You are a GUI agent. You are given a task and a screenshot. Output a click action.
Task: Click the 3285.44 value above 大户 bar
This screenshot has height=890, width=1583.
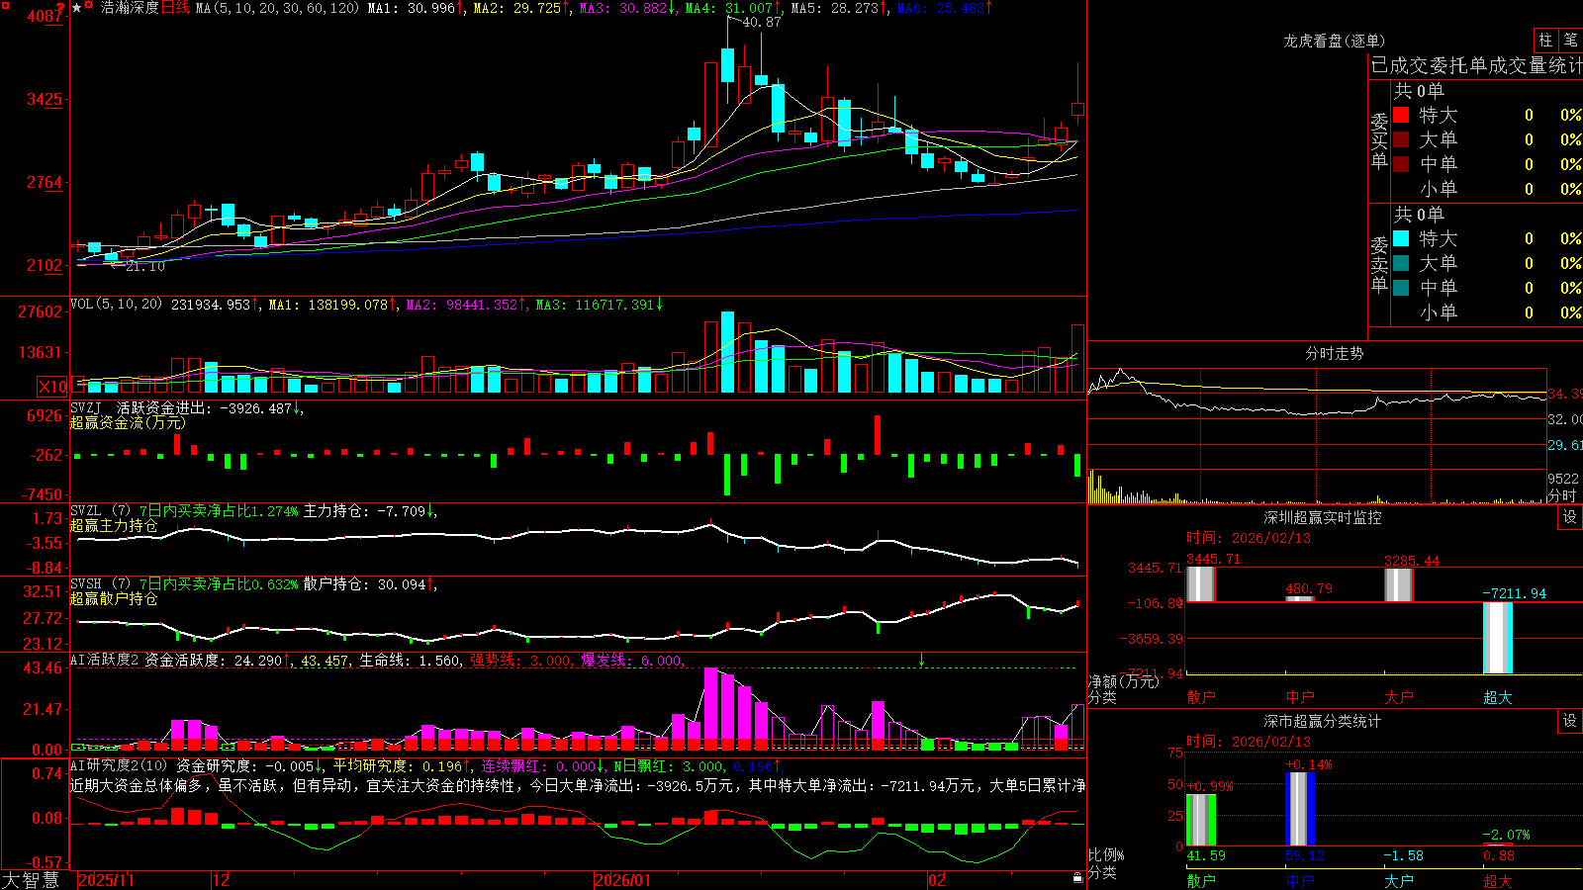click(1412, 561)
